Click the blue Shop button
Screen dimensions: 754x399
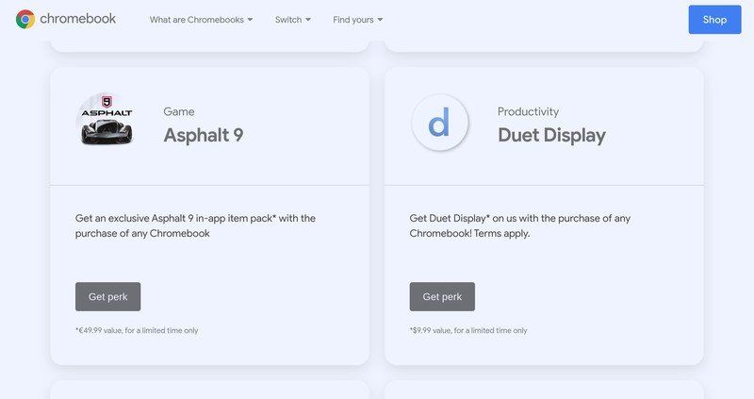714,20
